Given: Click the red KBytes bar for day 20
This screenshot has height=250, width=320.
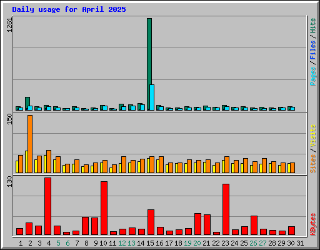Looking at the screenshot, I should point(197,224).
